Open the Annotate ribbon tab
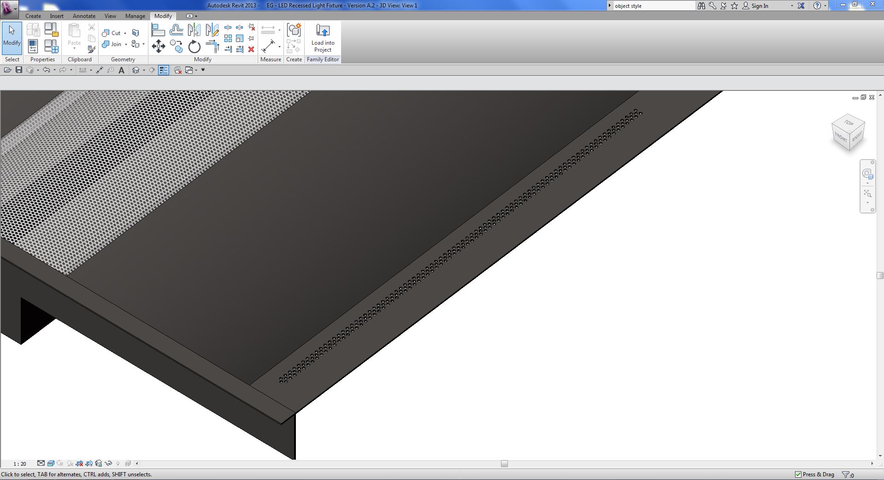 pyautogui.click(x=84, y=16)
